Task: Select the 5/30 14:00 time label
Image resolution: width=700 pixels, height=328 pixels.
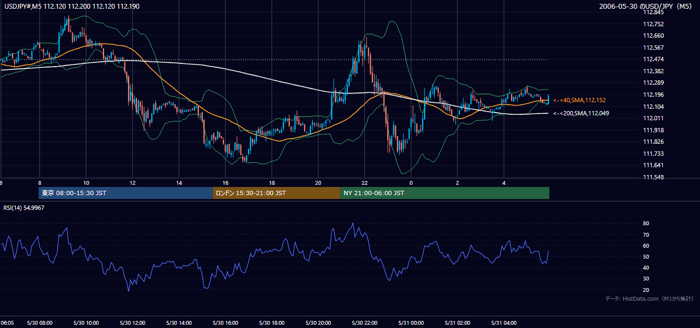Action: tap(179, 323)
